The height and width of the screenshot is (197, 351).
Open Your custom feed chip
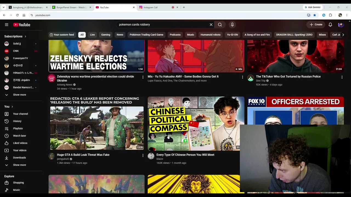[62, 35]
